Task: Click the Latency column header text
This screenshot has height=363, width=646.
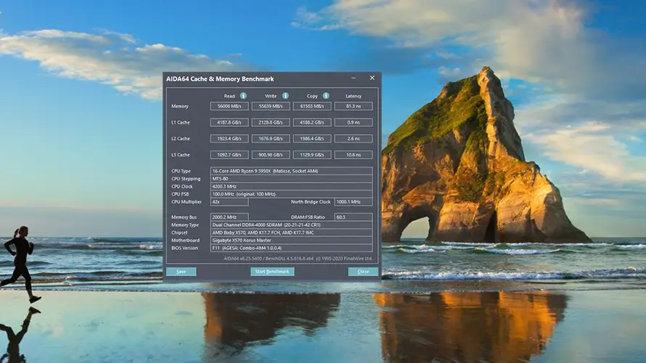Action: pyautogui.click(x=353, y=96)
